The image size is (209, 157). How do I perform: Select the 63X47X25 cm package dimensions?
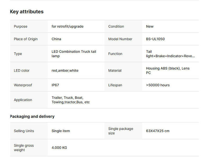pyautogui.click(x=158, y=131)
